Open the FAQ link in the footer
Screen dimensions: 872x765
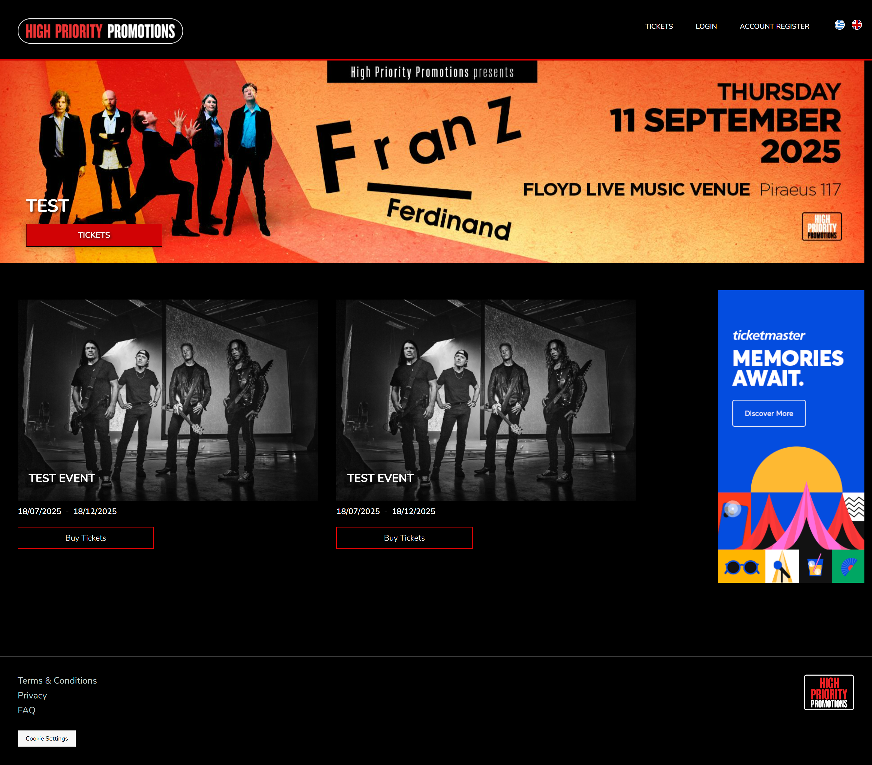tap(26, 711)
